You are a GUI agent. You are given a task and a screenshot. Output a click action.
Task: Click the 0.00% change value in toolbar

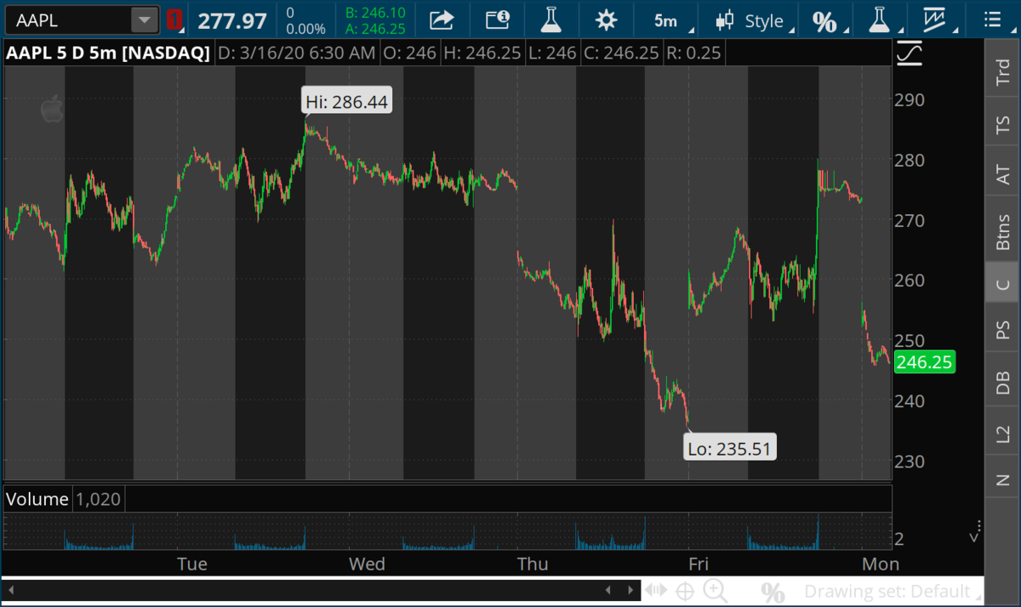(x=305, y=29)
